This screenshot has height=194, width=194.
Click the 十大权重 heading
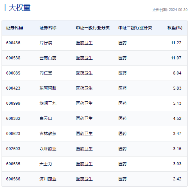pos(16,8)
